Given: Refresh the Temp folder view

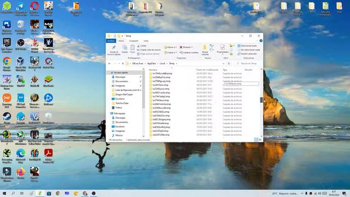Looking at the screenshot, I should pos(229,63).
